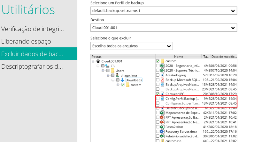Select the Backup Microsoft SQL PDF icon
Viewport: 262px width, 145px height.
162,80
